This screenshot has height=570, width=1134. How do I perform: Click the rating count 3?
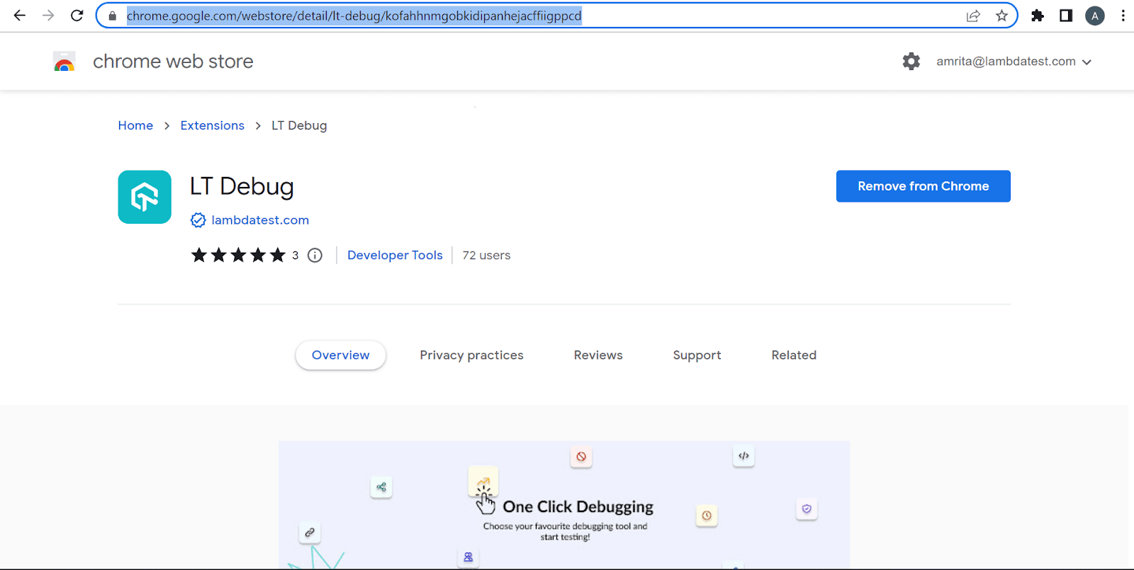295,256
